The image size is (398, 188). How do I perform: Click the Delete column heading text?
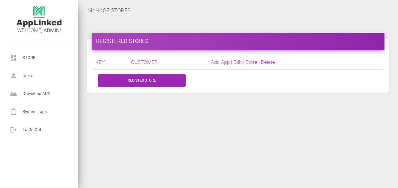(x=268, y=62)
